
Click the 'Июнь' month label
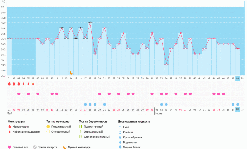click(x=158, y=114)
